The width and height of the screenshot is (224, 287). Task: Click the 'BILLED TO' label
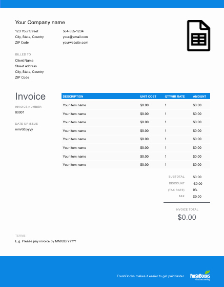[23, 54]
